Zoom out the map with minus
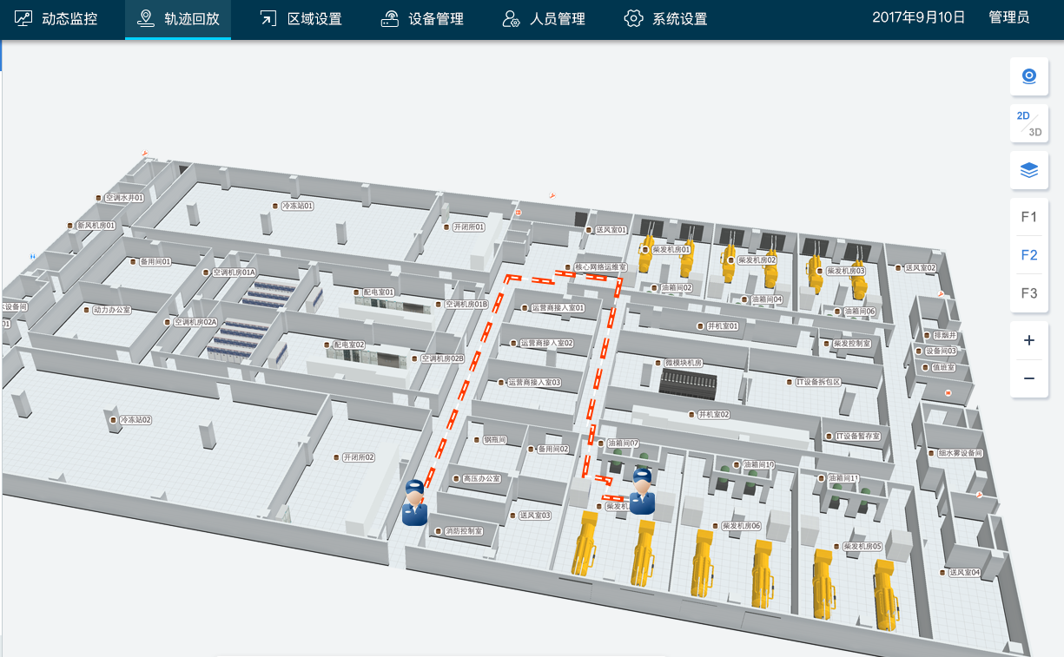Screen dimensions: 1064x657 click(x=1029, y=378)
